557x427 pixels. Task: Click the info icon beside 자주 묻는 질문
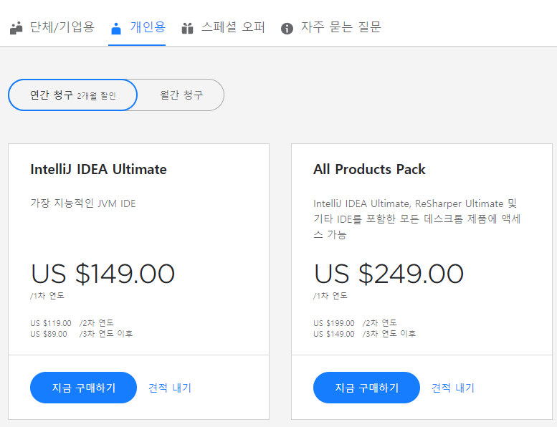tap(287, 29)
